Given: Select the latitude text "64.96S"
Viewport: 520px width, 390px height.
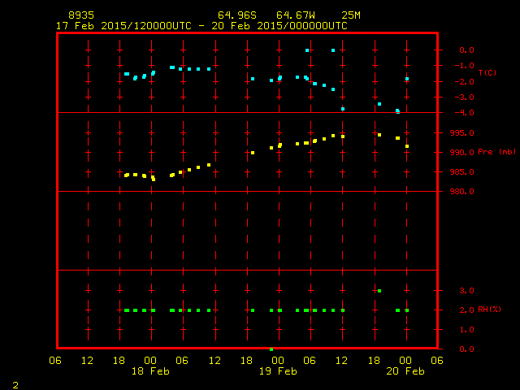Looking at the screenshot, I should (x=237, y=15).
